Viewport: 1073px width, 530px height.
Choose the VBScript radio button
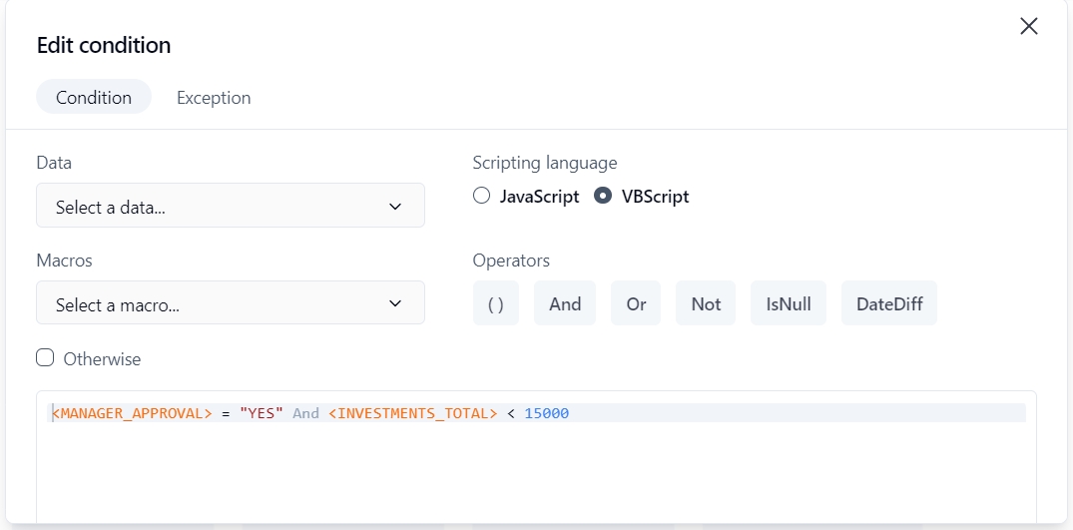tap(603, 197)
